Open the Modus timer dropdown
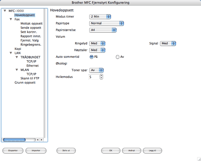Image resolution: width=201 pixels, height=161 pixels. tap(100, 16)
